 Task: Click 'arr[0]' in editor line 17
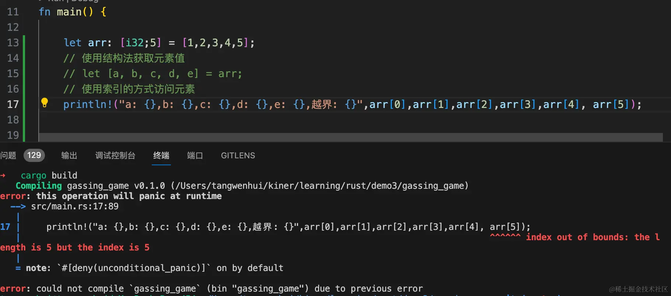point(387,104)
